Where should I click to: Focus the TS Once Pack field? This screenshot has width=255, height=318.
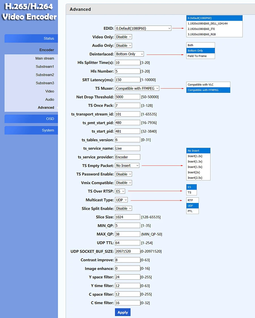(x=127, y=105)
